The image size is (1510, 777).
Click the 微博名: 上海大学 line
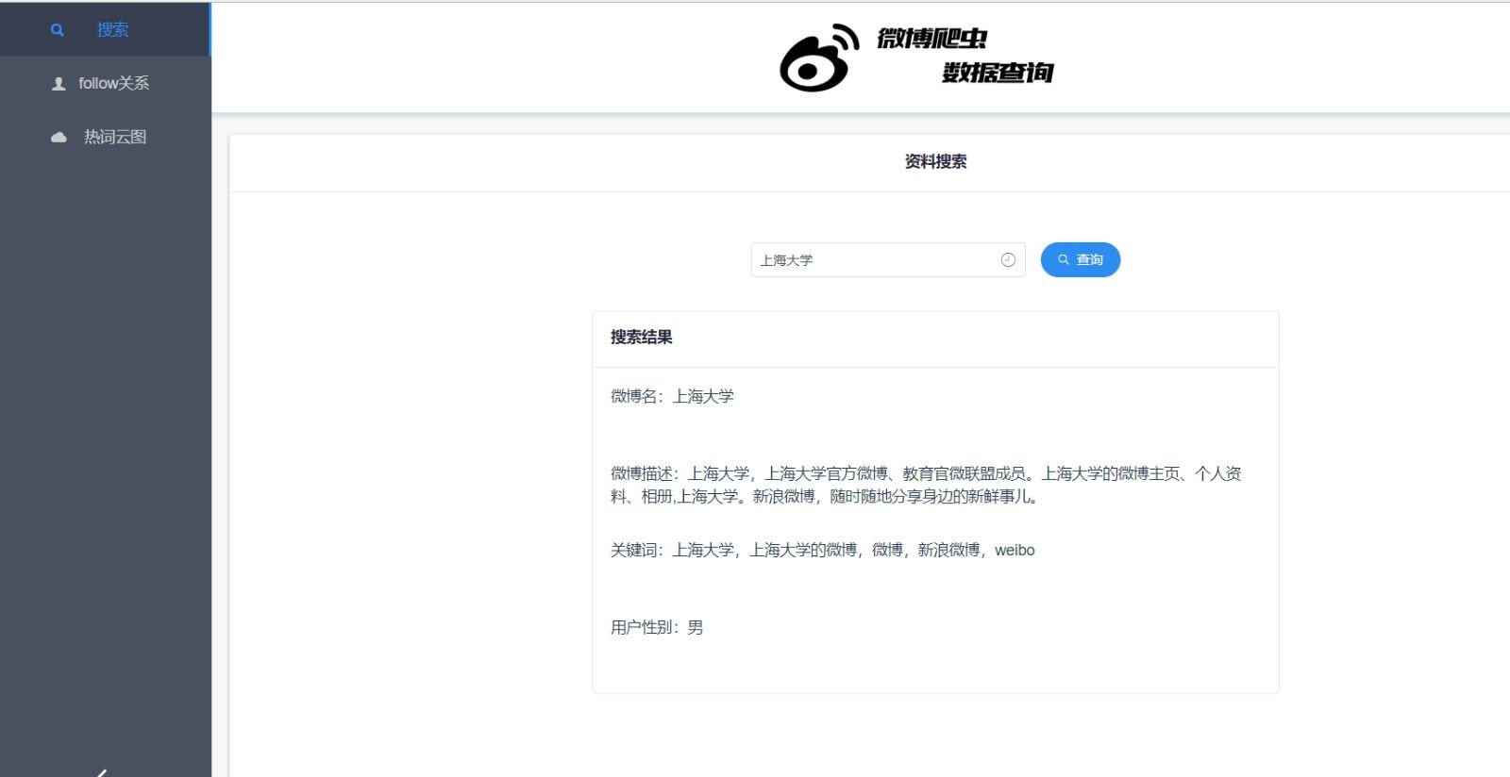tap(672, 396)
